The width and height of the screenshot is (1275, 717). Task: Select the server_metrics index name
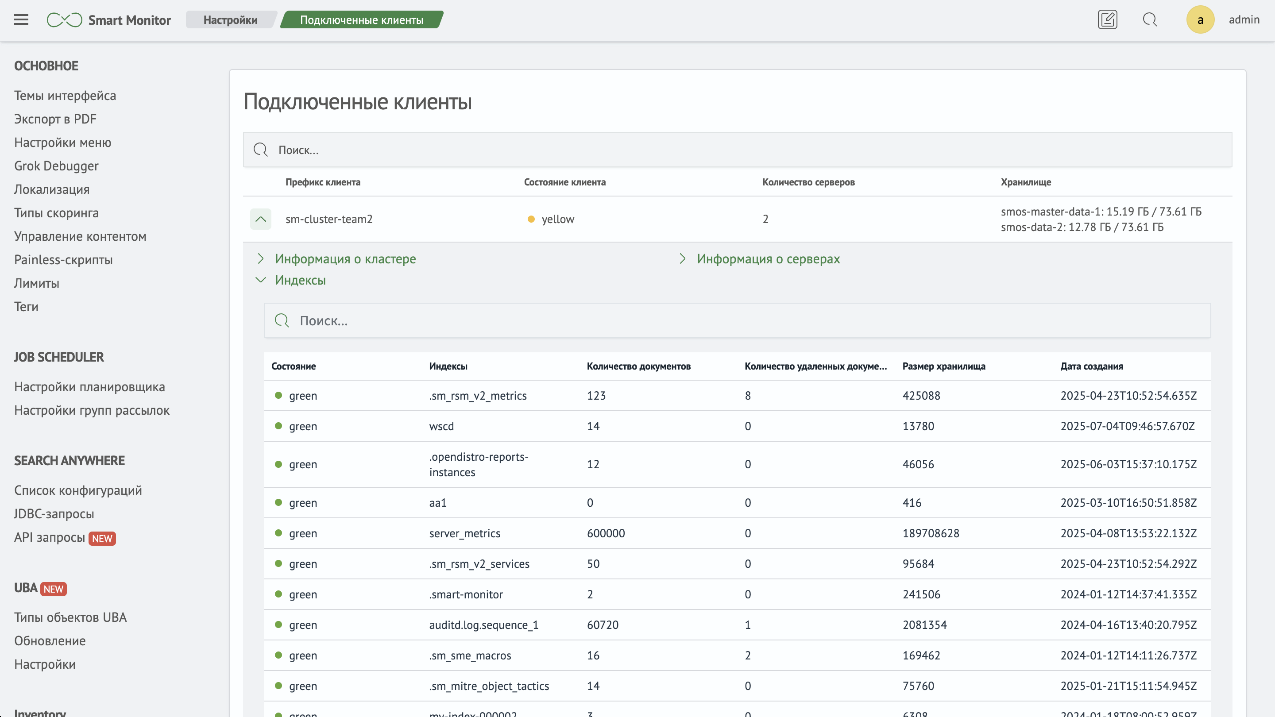[465, 533]
